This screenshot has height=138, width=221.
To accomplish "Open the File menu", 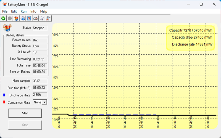I will (x=5, y=11).
